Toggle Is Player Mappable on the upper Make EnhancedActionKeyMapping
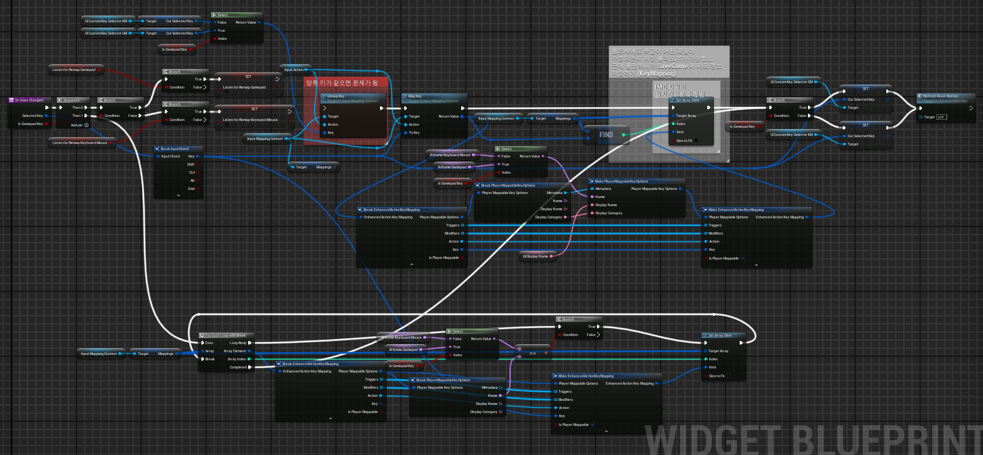Screen dimensions: 983x455 742,258
